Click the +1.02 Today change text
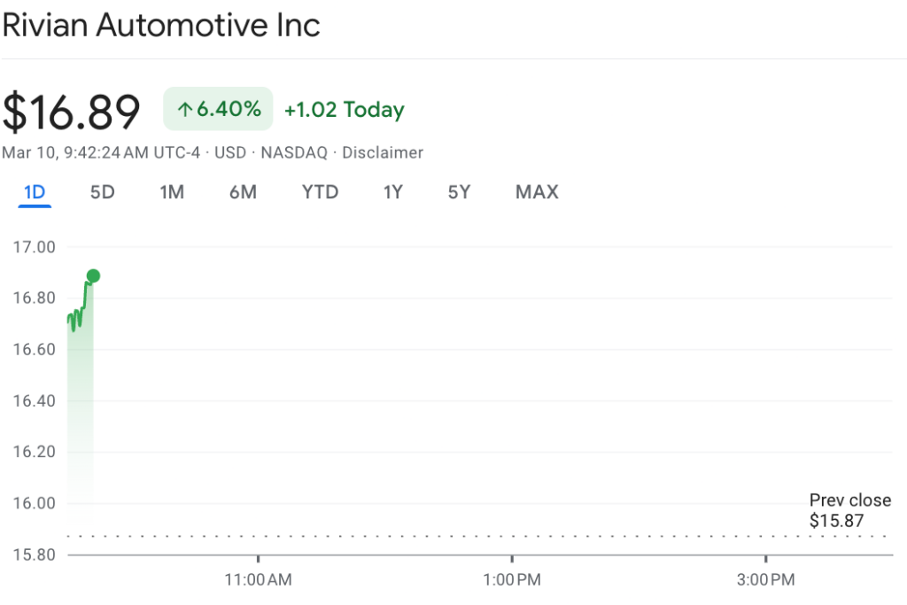This screenshot has height=605, width=907. [344, 110]
